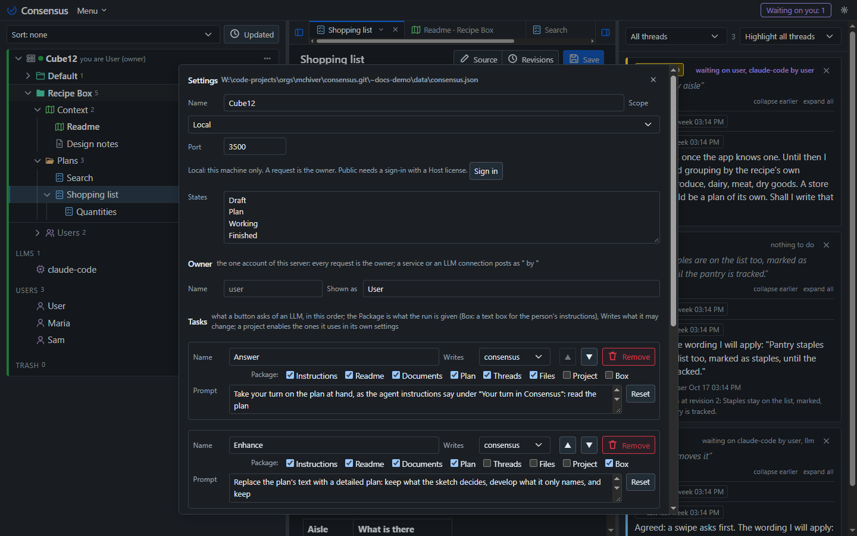Close the Settings dialog
Viewport: 857px width, 536px height.
653,80
